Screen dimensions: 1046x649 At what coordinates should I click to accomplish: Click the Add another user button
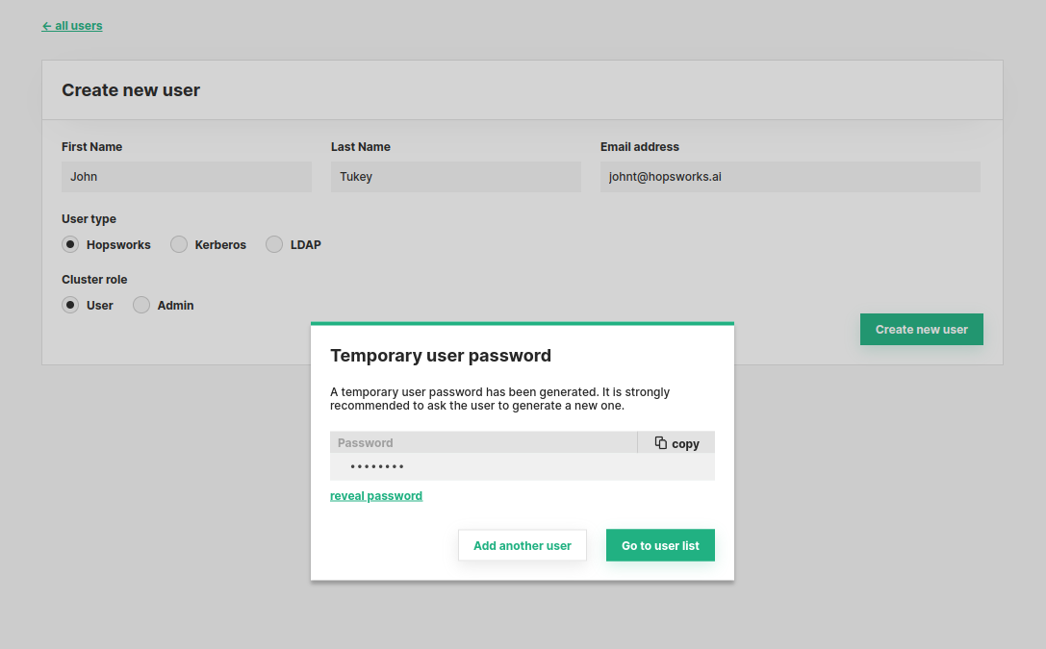click(x=523, y=545)
